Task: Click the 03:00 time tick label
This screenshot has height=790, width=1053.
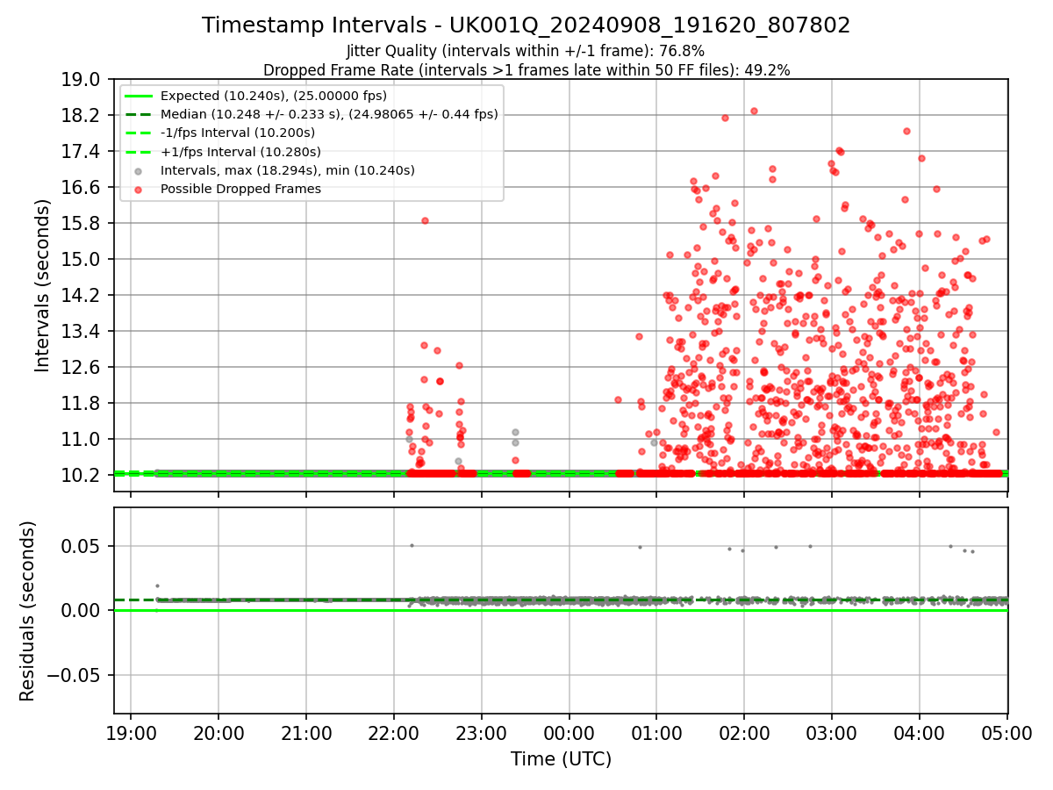Action: click(x=832, y=733)
